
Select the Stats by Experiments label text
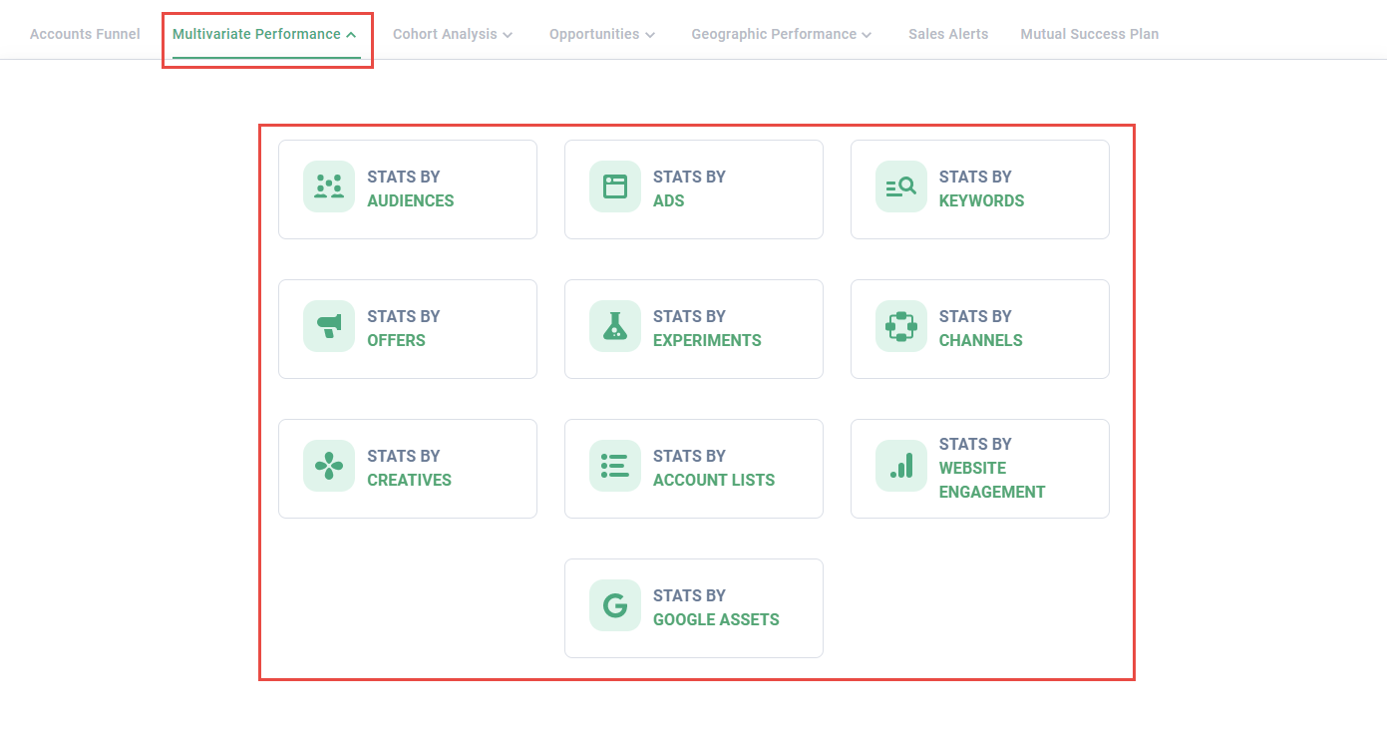[x=706, y=328]
